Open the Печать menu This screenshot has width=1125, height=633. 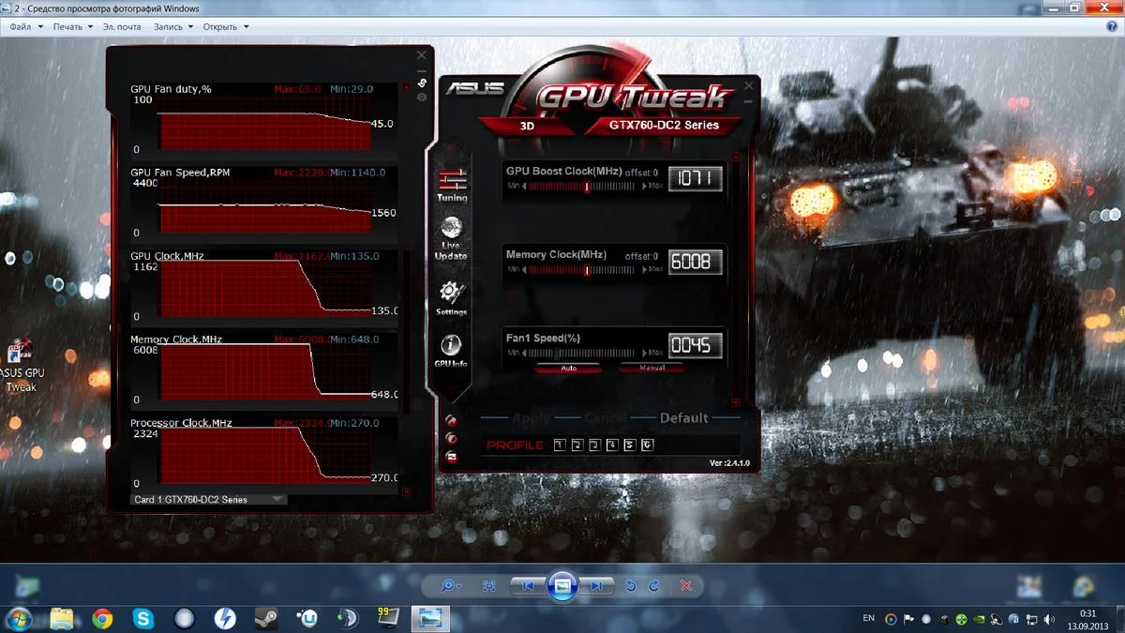pyautogui.click(x=72, y=27)
